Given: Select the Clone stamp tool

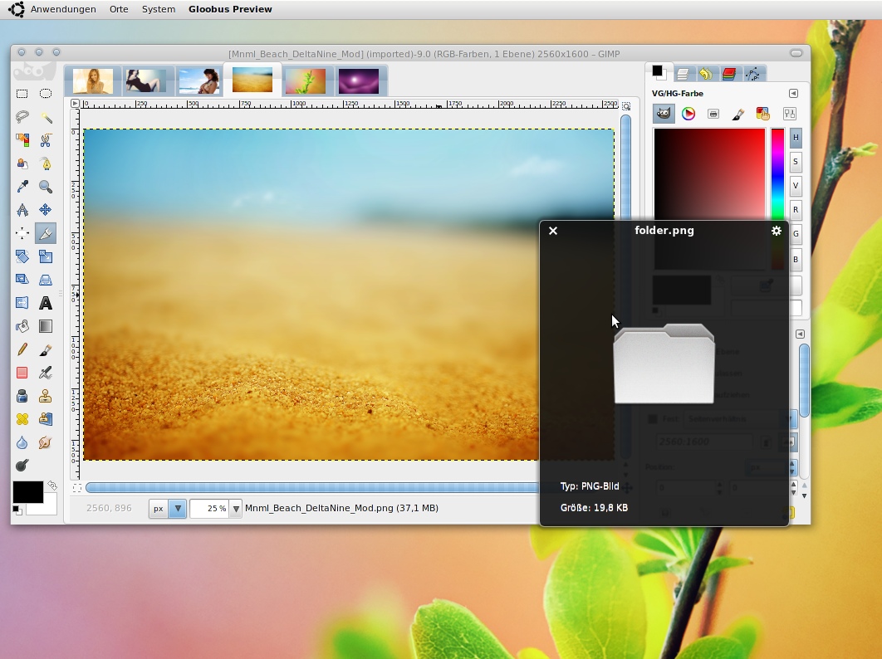Looking at the screenshot, I should pos(46,396).
